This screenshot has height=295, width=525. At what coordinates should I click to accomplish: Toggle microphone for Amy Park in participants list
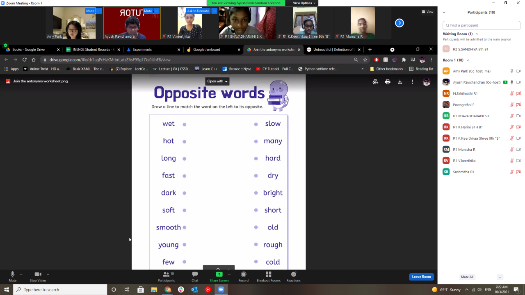[x=512, y=71]
